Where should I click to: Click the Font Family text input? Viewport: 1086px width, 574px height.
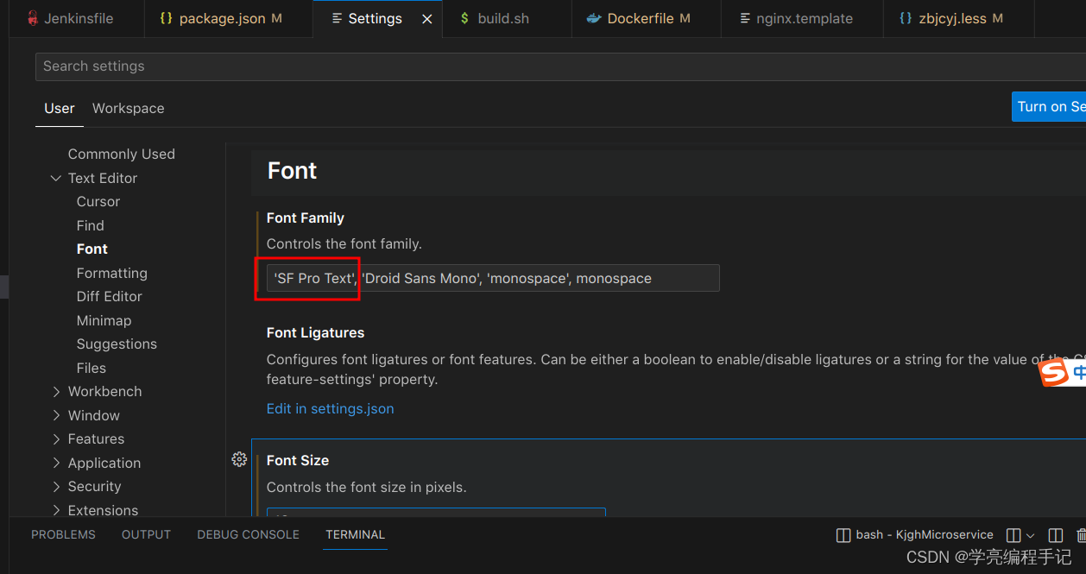(493, 278)
